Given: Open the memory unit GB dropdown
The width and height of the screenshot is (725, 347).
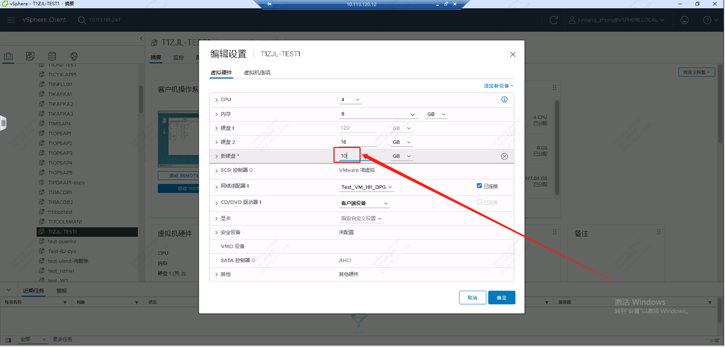Looking at the screenshot, I should click(x=436, y=114).
